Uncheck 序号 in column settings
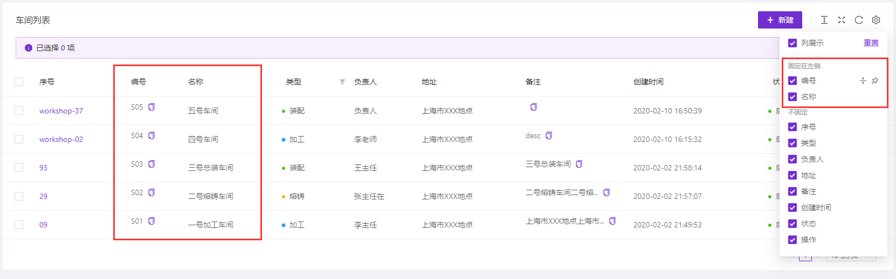 (792, 127)
